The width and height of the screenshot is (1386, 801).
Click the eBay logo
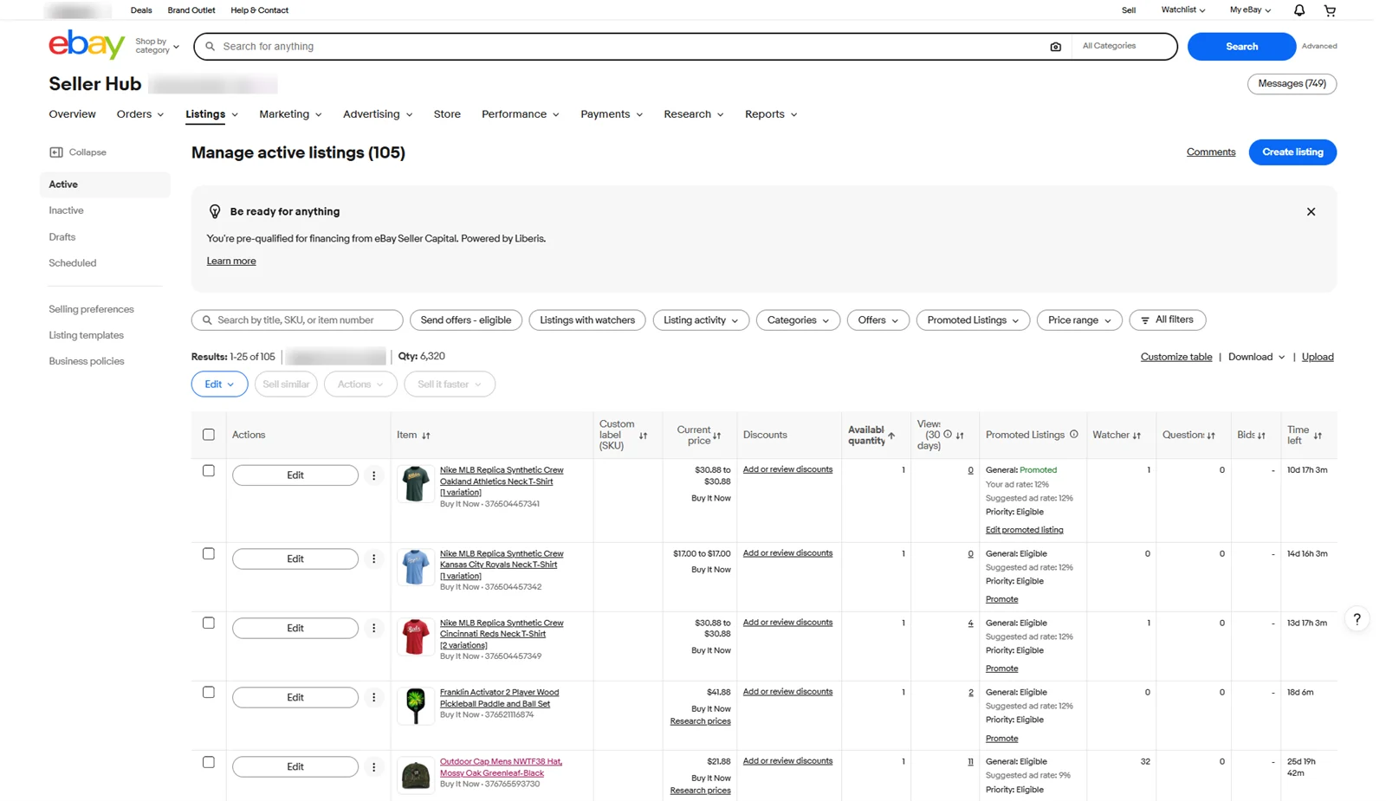point(87,45)
